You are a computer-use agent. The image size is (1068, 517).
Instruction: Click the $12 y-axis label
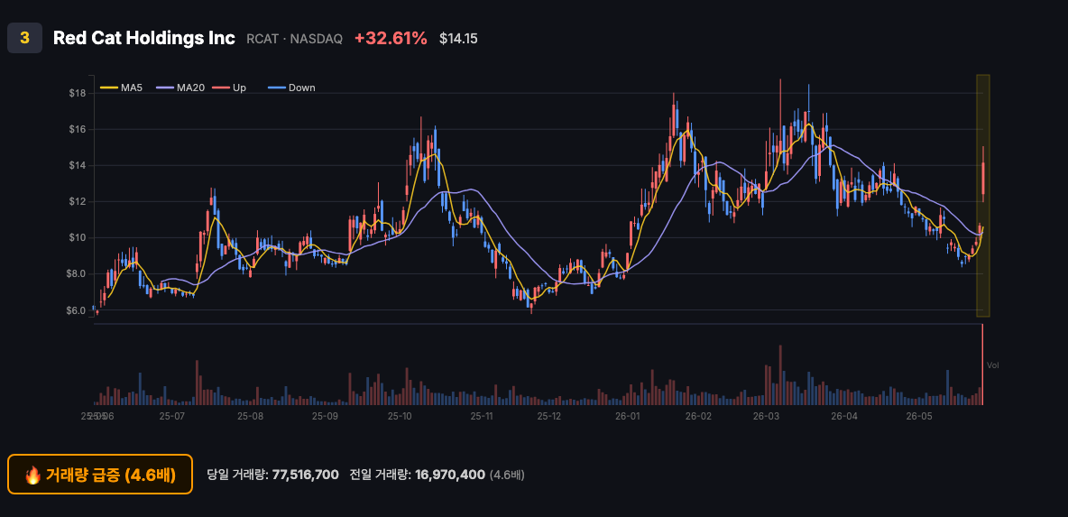77,201
